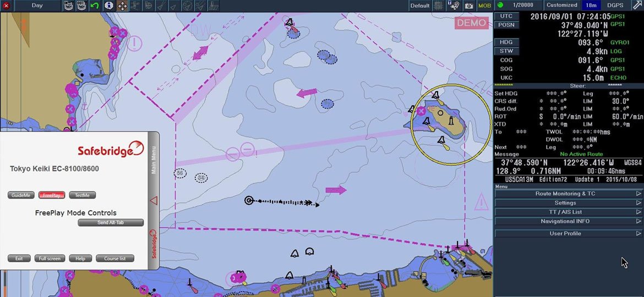Open the Settings menu entry
Screen dimensions: 644x297
569,203
